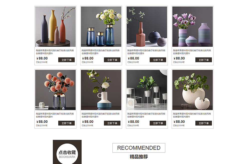Open the orange pom-pom flowers glass vase image
This screenshot has width=248, height=164.
click(55, 90)
